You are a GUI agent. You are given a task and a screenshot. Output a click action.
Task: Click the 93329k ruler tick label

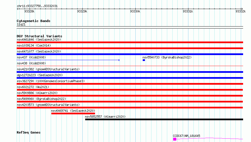click(82, 11)
